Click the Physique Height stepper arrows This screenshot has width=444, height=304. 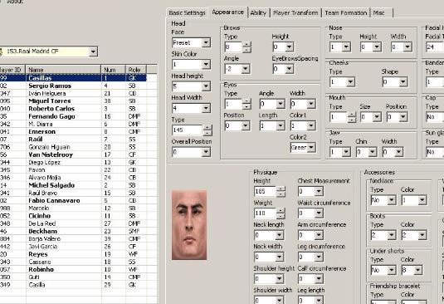tap(281, 192)
